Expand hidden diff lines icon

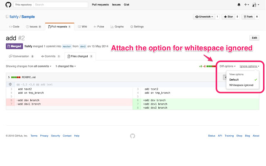(10, 84)
